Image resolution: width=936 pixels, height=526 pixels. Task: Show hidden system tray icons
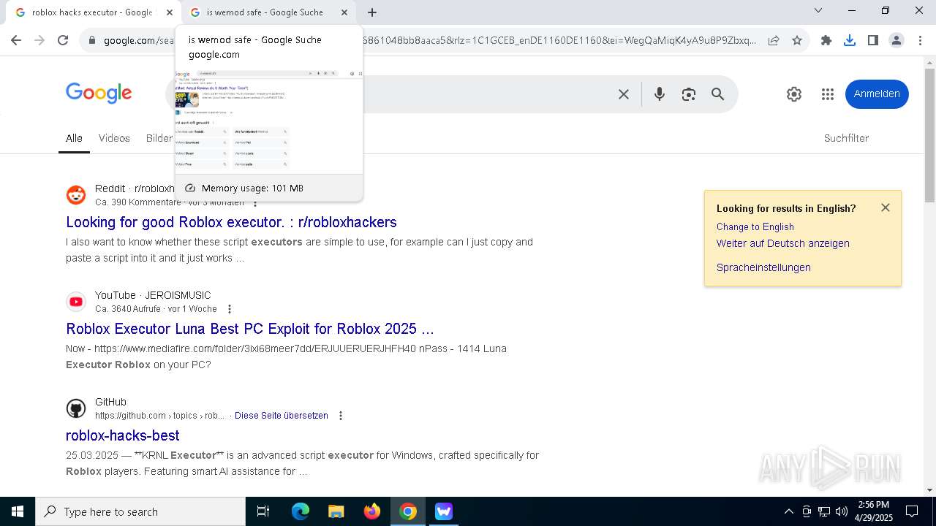pos(788,511)
